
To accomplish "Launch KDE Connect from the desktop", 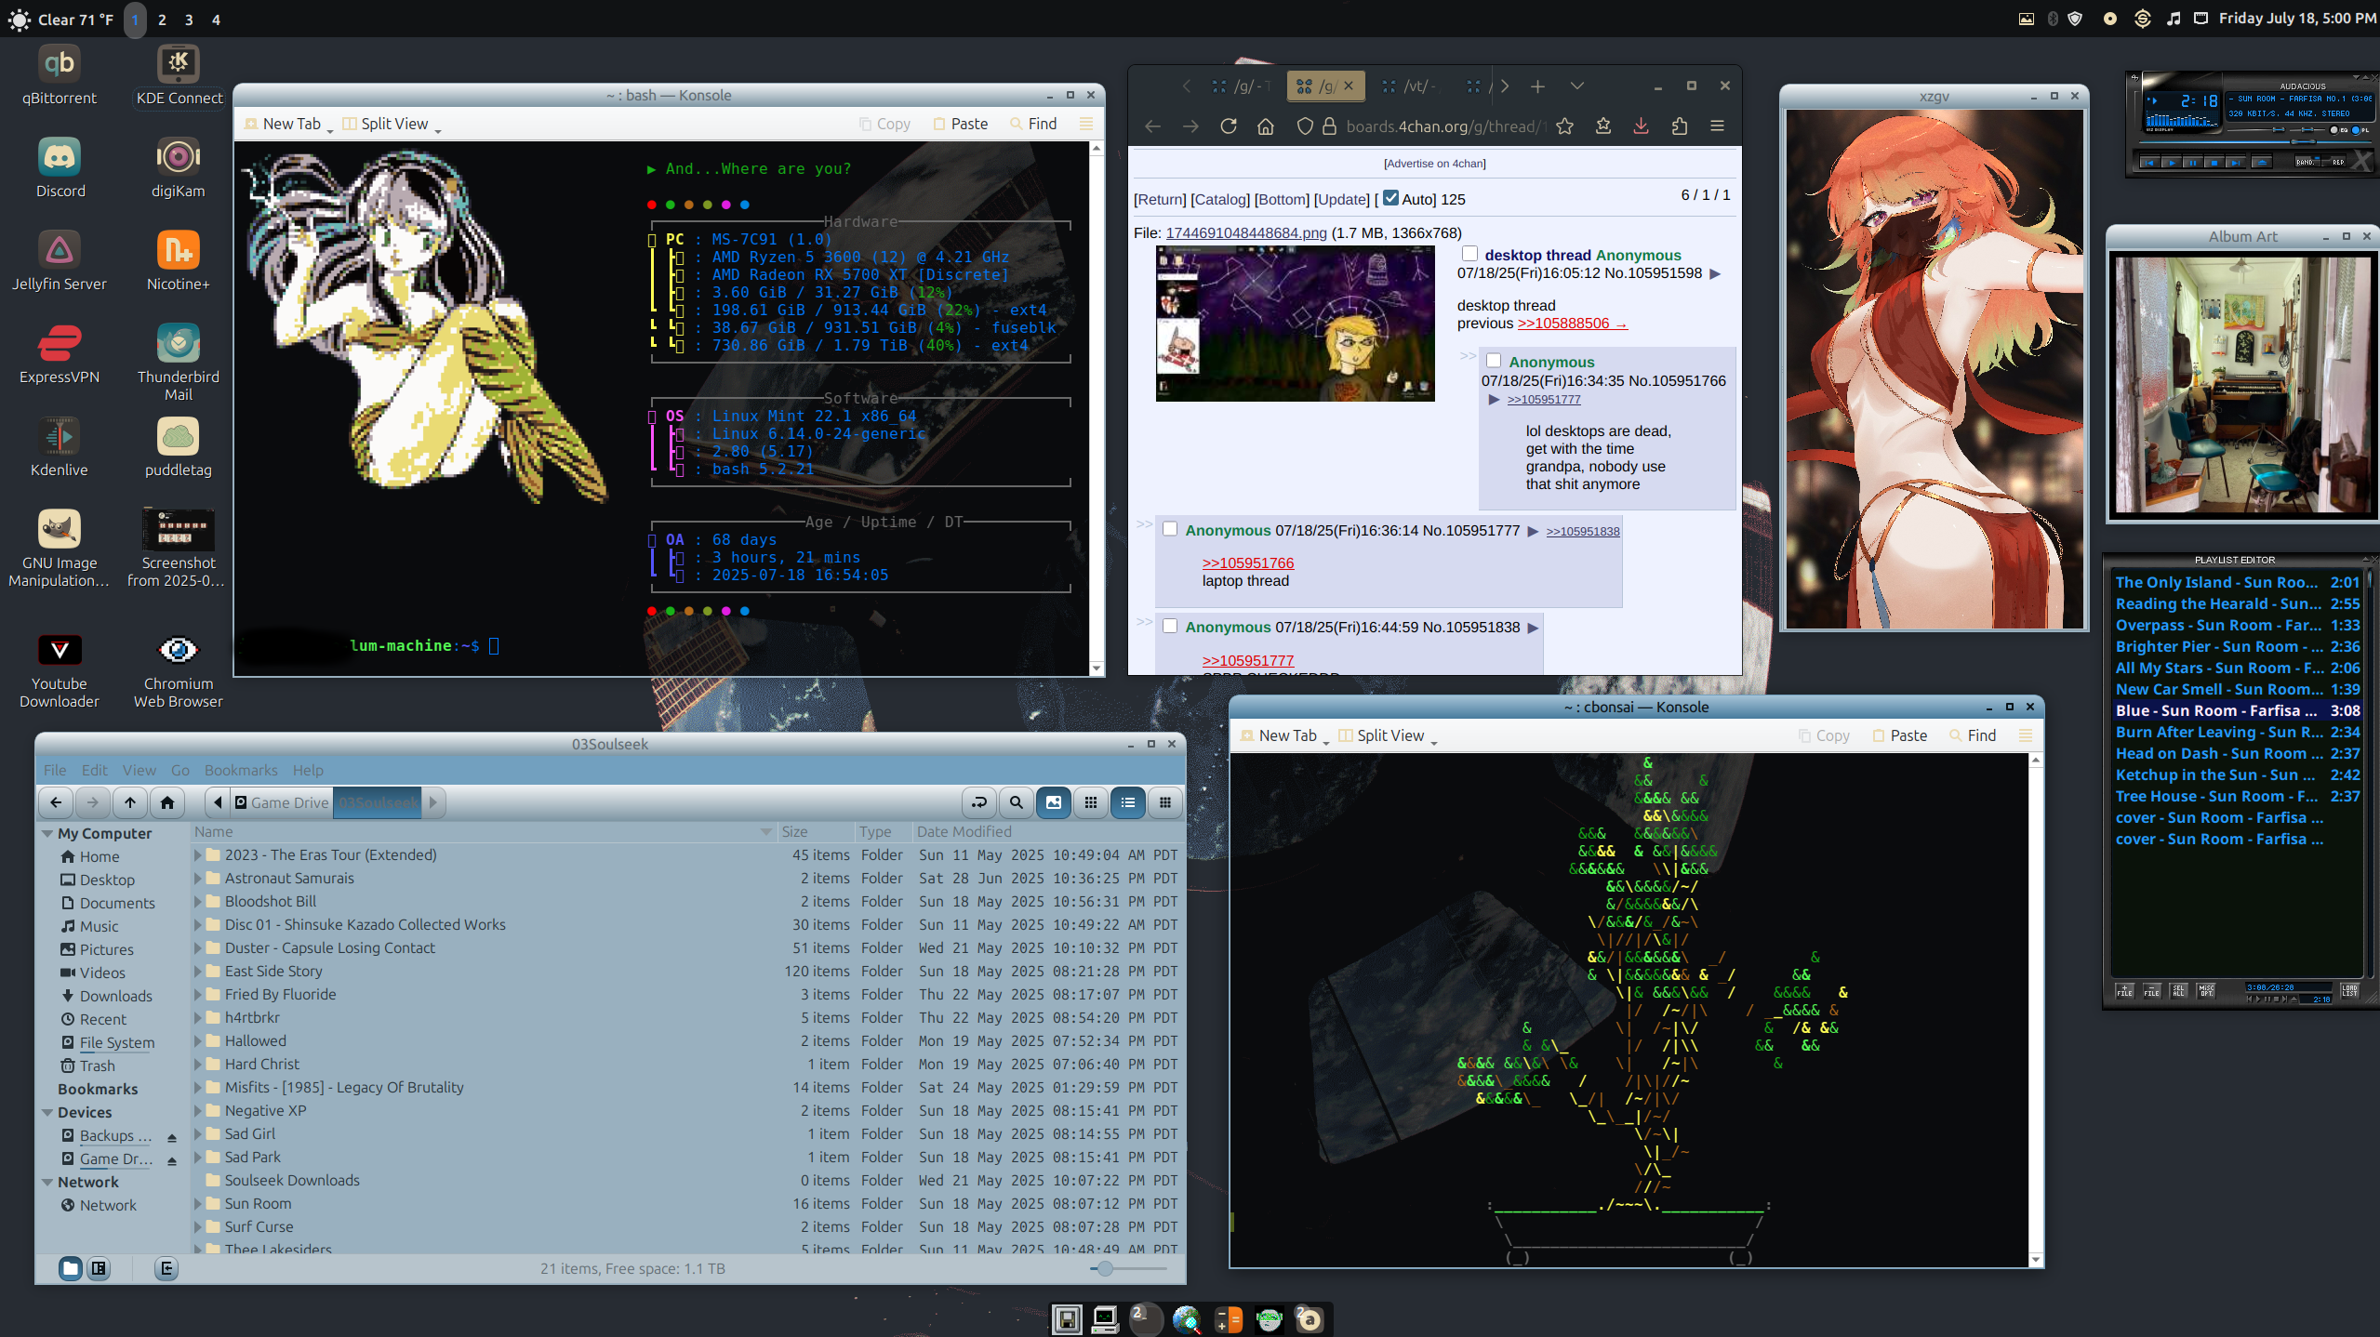I will pos(179,75).
